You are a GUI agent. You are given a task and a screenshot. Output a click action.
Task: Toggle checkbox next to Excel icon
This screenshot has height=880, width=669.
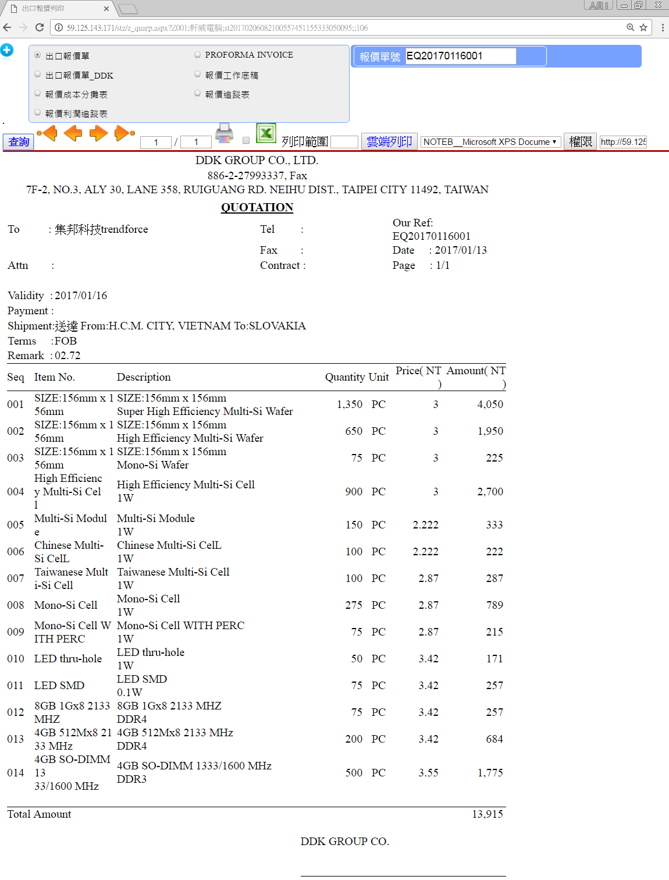246,140
